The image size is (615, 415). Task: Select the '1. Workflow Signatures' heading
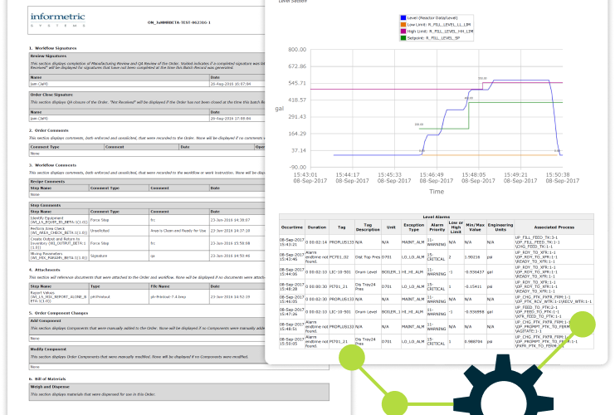(x=53, y=48)
